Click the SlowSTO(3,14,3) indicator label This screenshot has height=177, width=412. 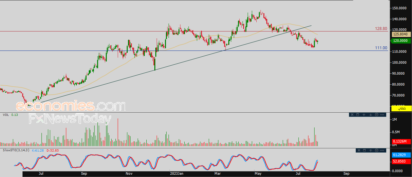coord(15,150)
